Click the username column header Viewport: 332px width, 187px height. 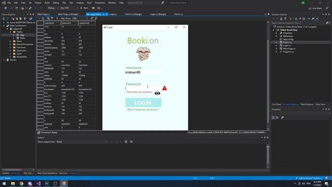[52, 23]
